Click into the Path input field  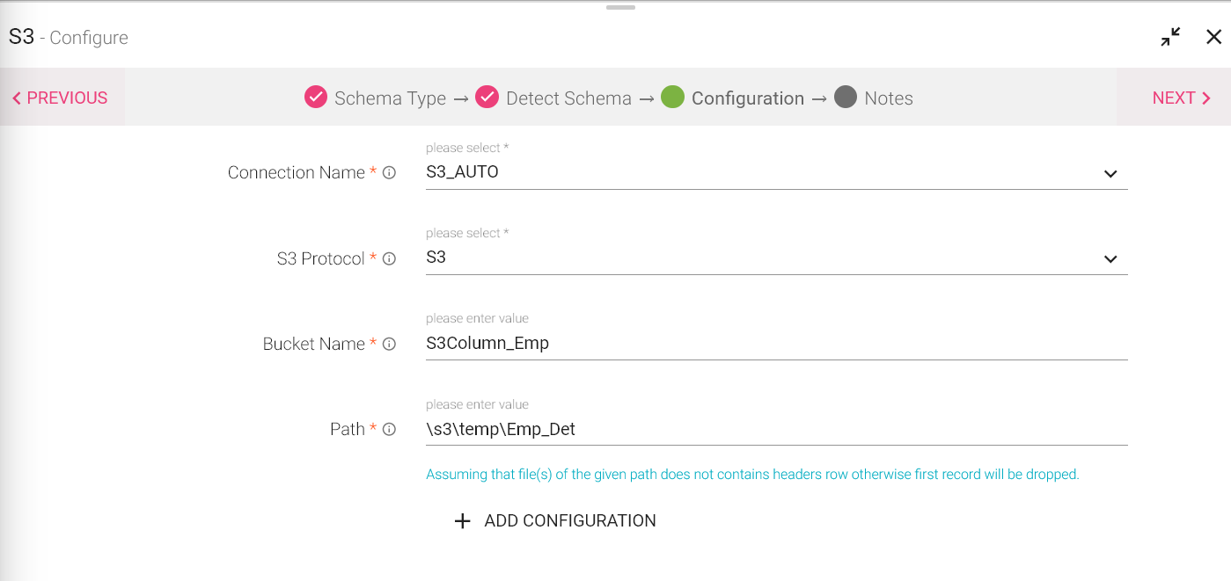coord(774,429)
